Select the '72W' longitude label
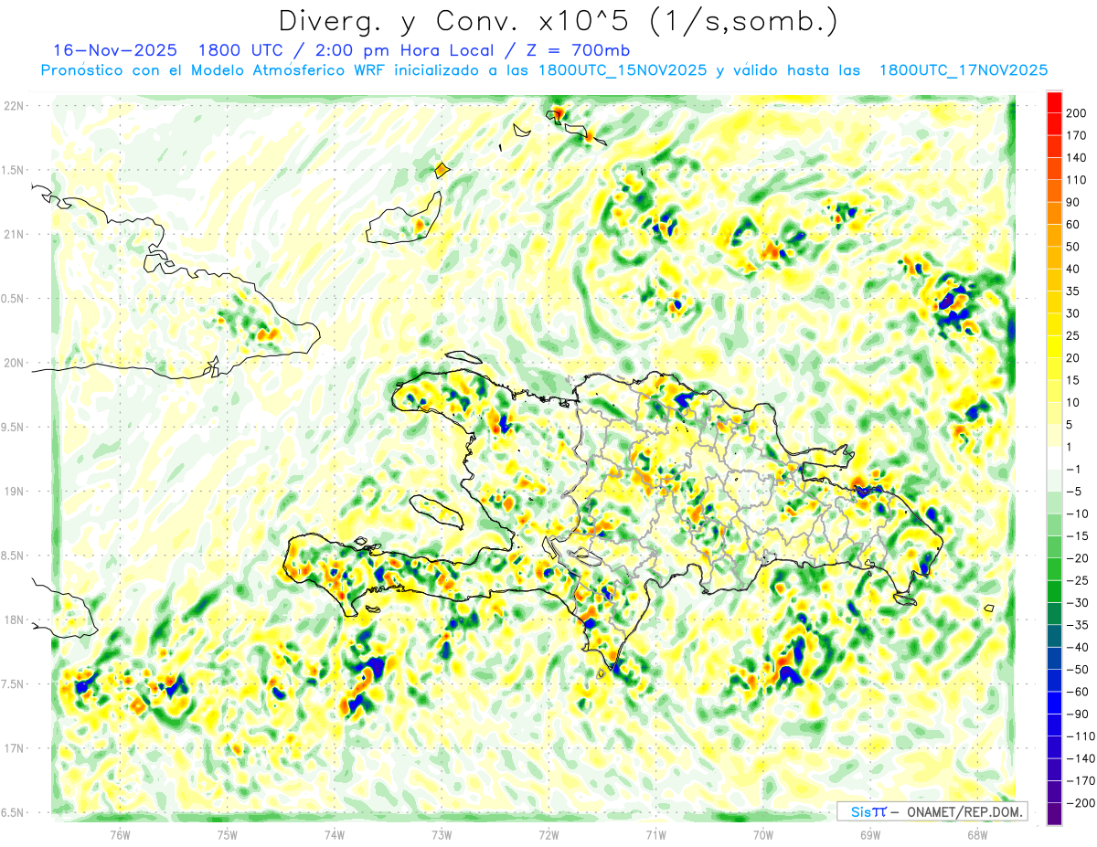The image size is (1097, 847). 548,833
